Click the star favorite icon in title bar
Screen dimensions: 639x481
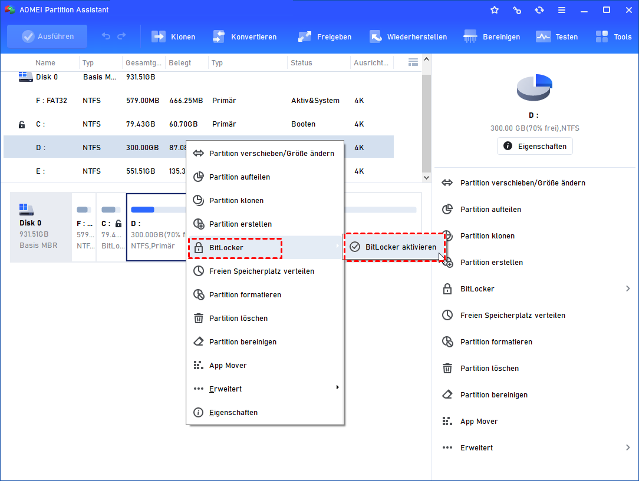point(495,10)
